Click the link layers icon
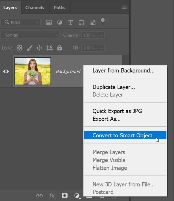Screen dimensions: 174x201 [39, 196]
